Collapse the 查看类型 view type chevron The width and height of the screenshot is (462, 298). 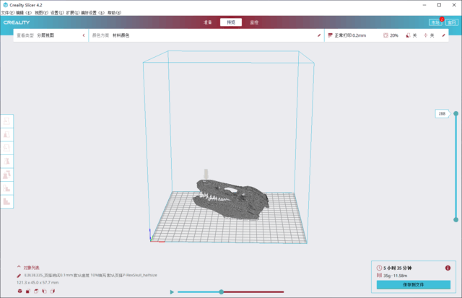click(84, 35)
